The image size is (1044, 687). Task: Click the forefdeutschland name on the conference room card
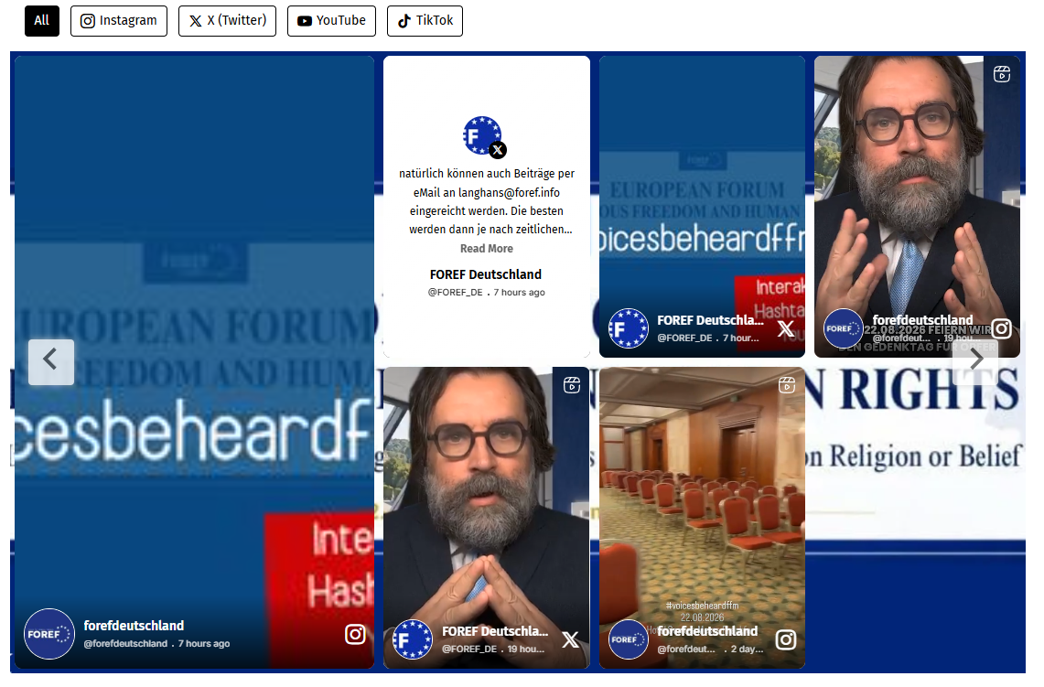707,631
